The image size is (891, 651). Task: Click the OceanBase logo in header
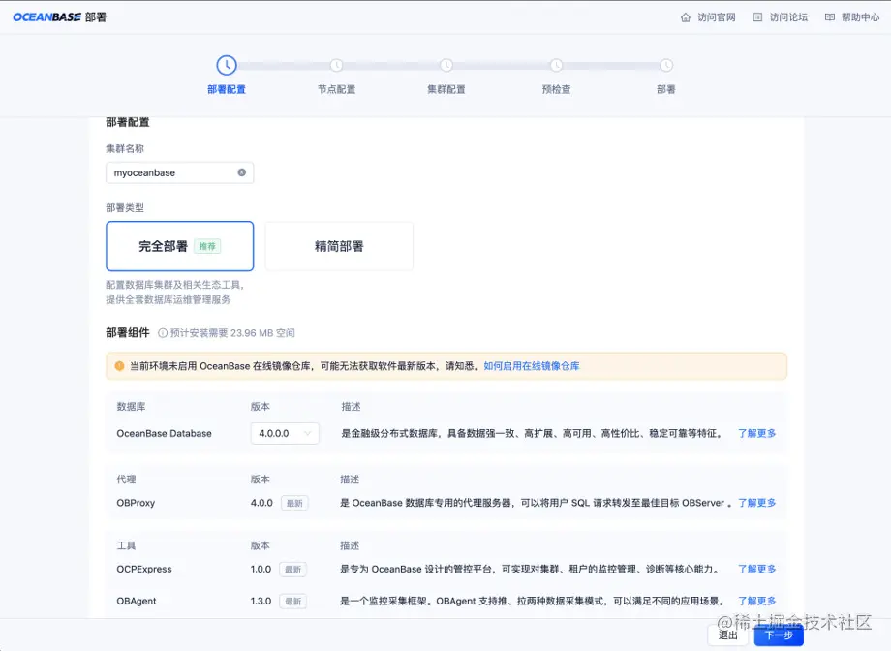pyautogui.click(x=47, y=17)
